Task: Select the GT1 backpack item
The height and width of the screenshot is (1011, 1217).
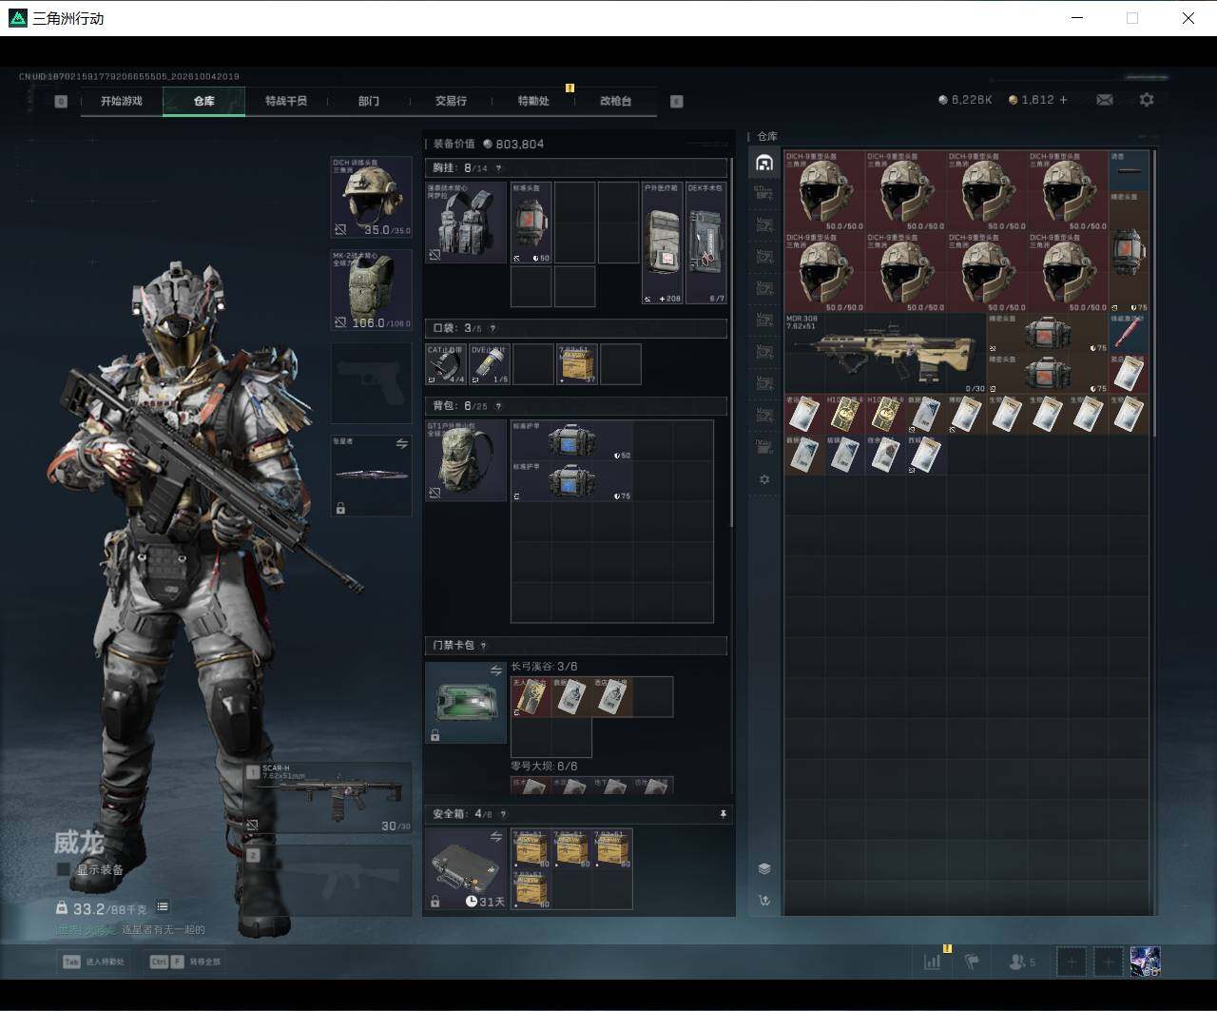Action: (466, 460)
